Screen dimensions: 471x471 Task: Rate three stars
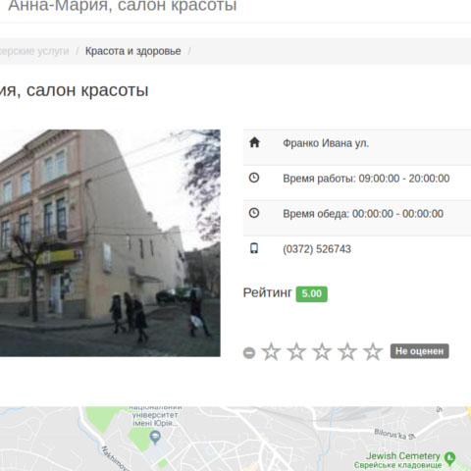coord(322,351)
